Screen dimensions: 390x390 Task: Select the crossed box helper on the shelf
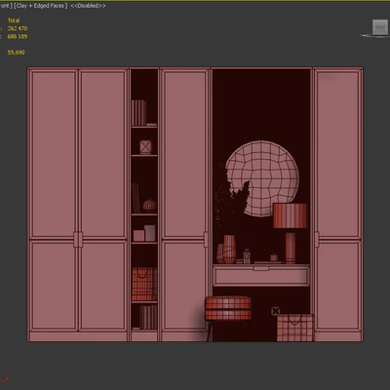click(x=145, y=147)
